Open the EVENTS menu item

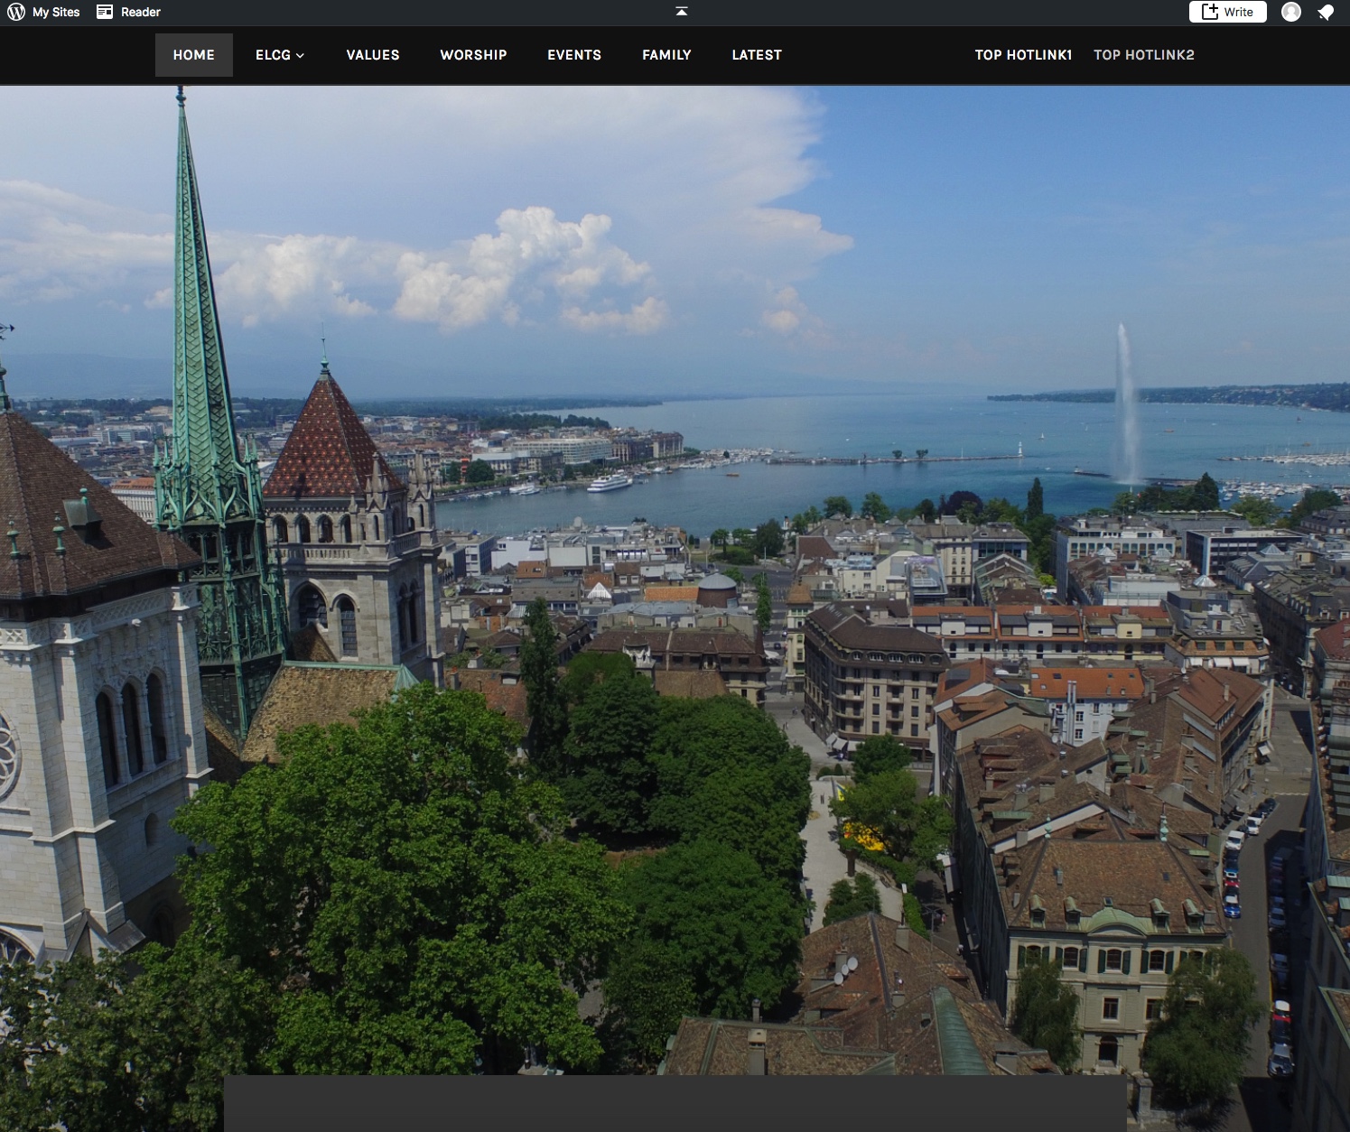[574, 55]
